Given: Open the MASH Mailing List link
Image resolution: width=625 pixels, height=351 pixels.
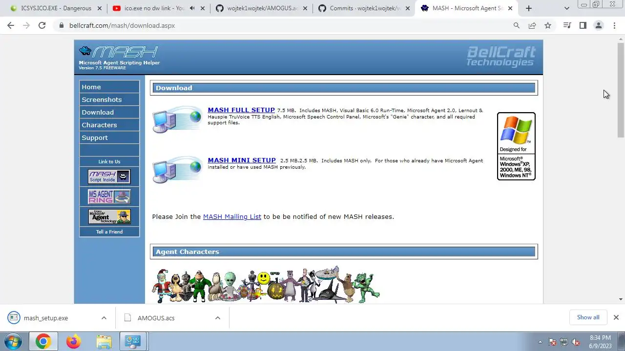Looking at the screenshot, I should [x=232, y=216].
